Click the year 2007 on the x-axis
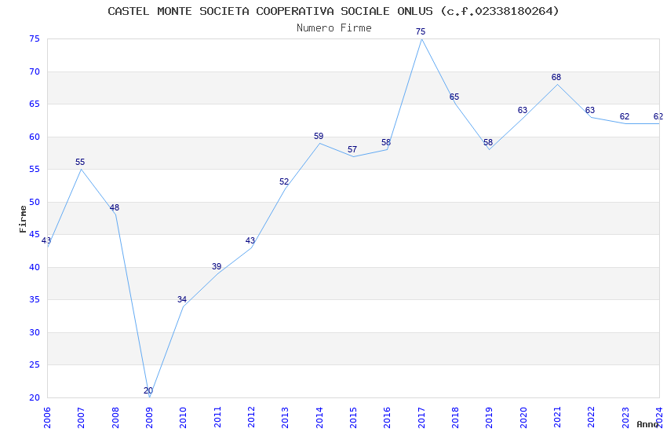The image size is (667, 432). pyautogui.click(x=82, y=417)
